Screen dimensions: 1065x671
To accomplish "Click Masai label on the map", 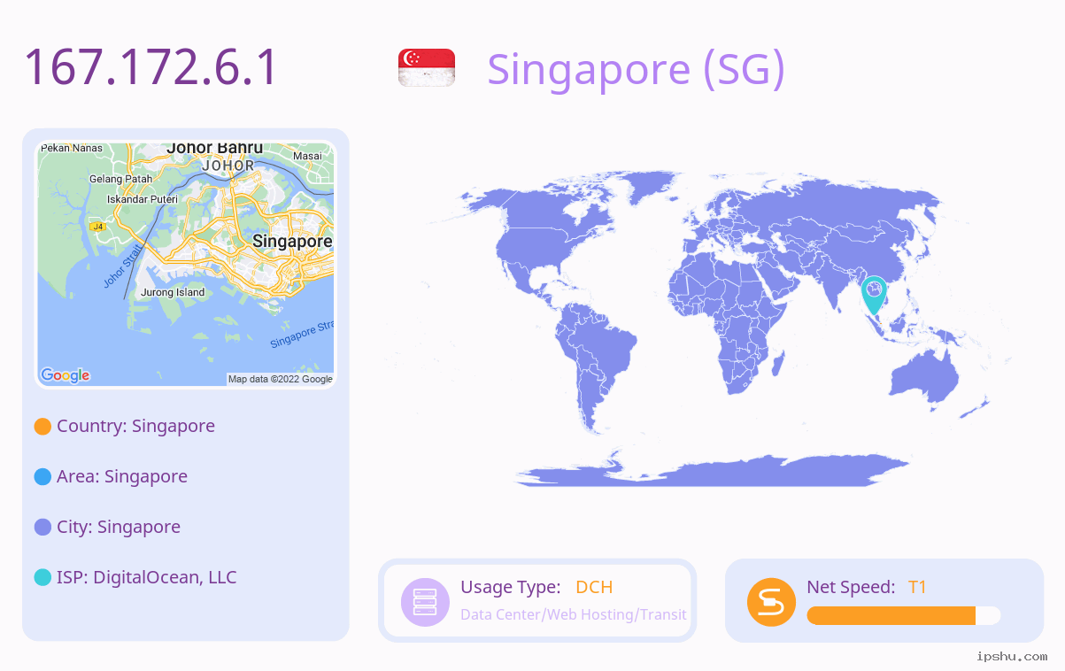I will click(307, 156).
